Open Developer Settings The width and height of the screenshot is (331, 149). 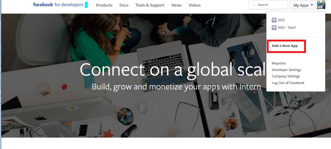287,70
